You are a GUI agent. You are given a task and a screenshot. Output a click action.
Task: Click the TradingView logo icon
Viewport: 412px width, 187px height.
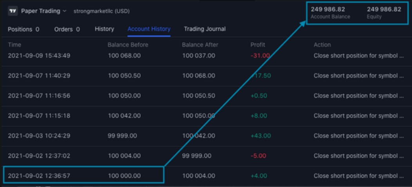point(13,11)
